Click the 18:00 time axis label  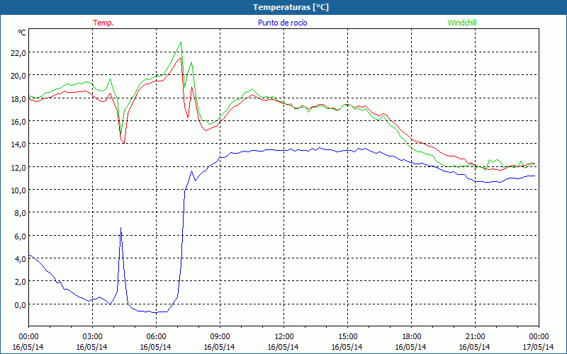point(412,337)
